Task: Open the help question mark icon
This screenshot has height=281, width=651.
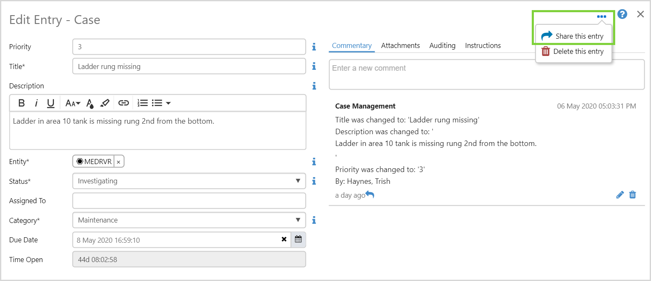Action: (622, 14)
